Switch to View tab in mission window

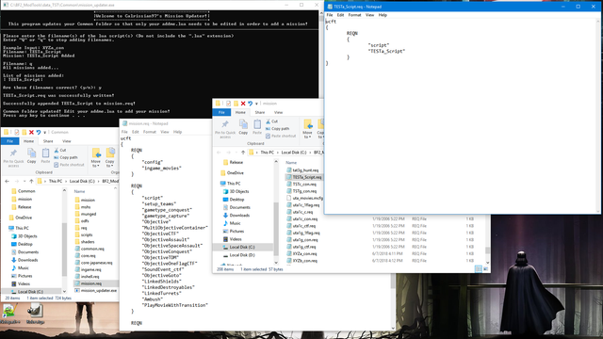[x=279, y=112]
